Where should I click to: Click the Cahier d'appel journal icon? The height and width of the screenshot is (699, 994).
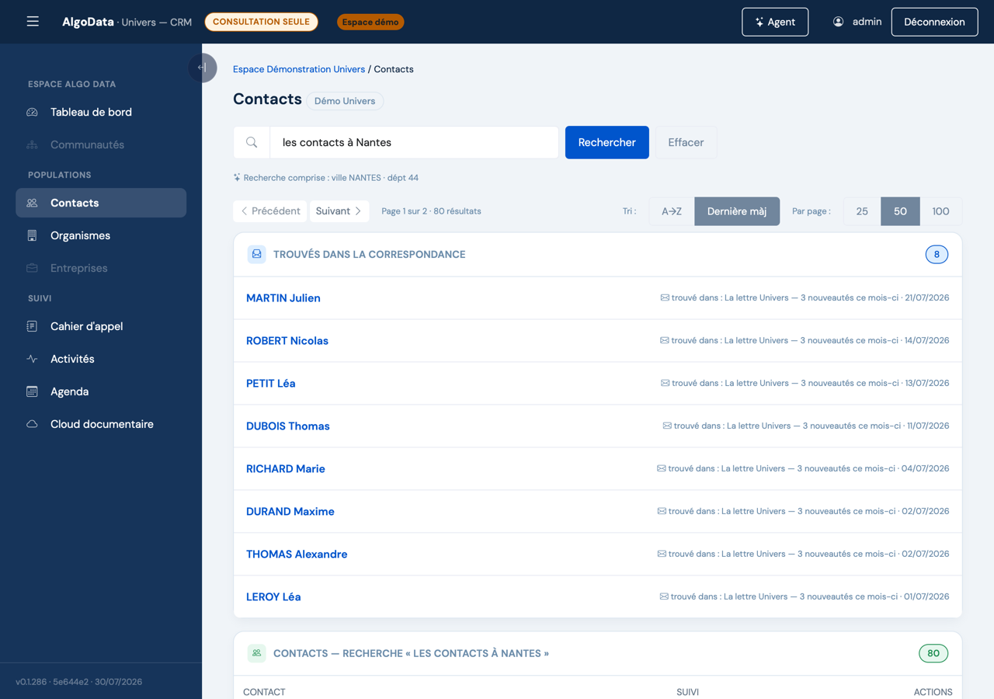(x=32, y=326)
